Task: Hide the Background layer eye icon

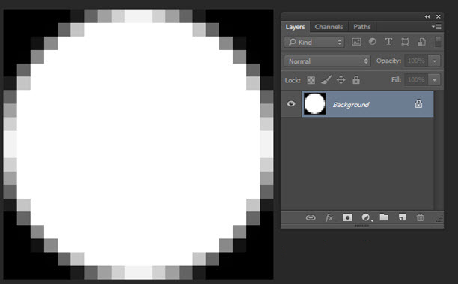Action: point(291,104)
